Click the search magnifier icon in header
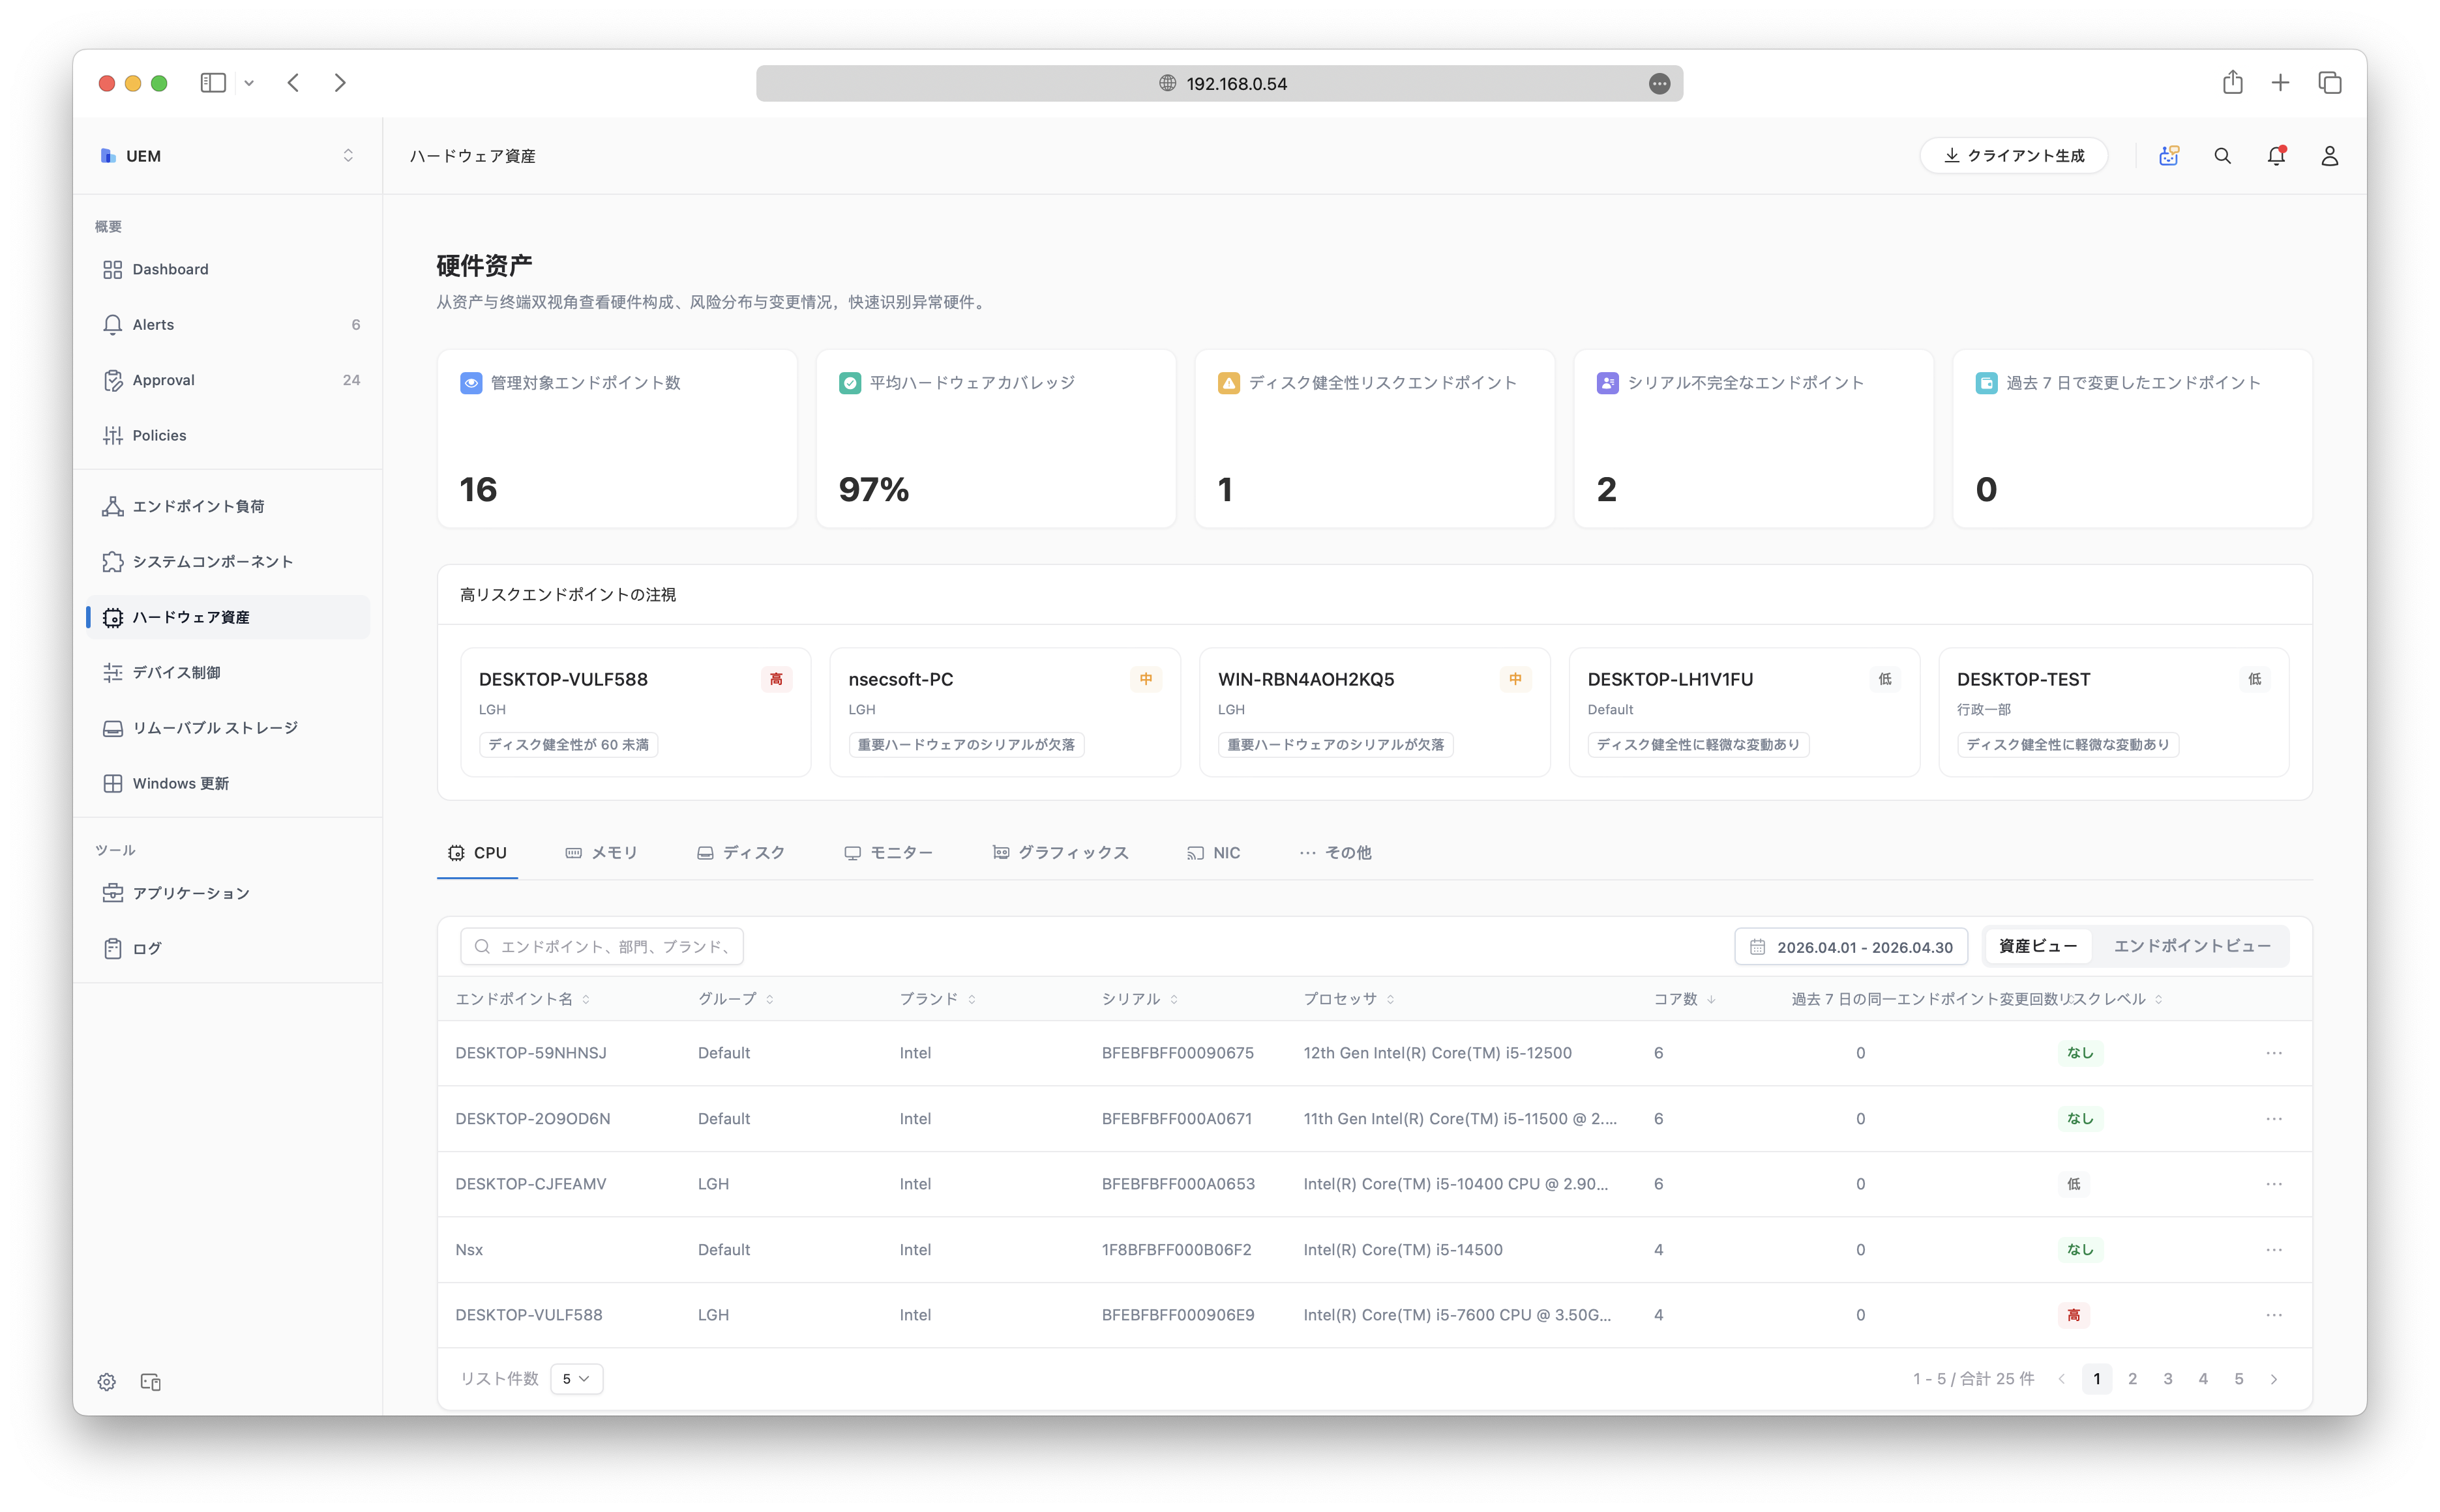The width and height of the screenshot is (2440, 1512). click(x=2222, y=156)
